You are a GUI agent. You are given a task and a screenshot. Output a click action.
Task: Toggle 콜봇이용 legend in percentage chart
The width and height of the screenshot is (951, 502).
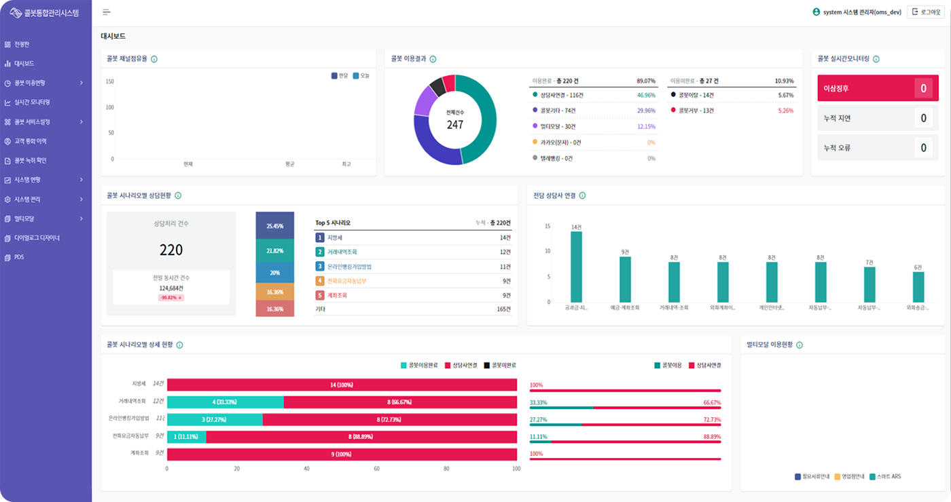[668, 365]
